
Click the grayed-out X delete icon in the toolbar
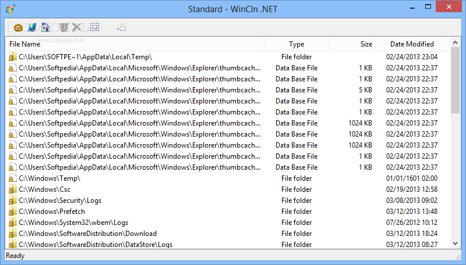[x=77, y=27]
